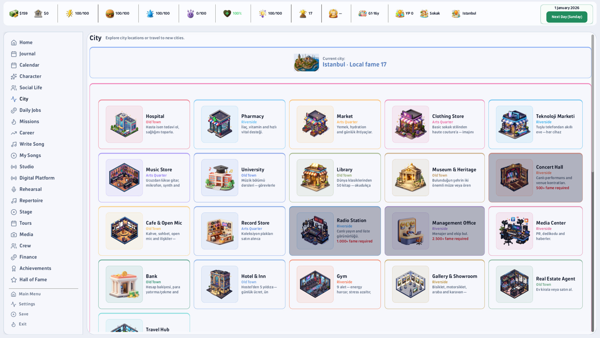This screenshot has height=338, width=600.
Task: Open the Clothing Store icon
Action: click(x=411, y=124)
